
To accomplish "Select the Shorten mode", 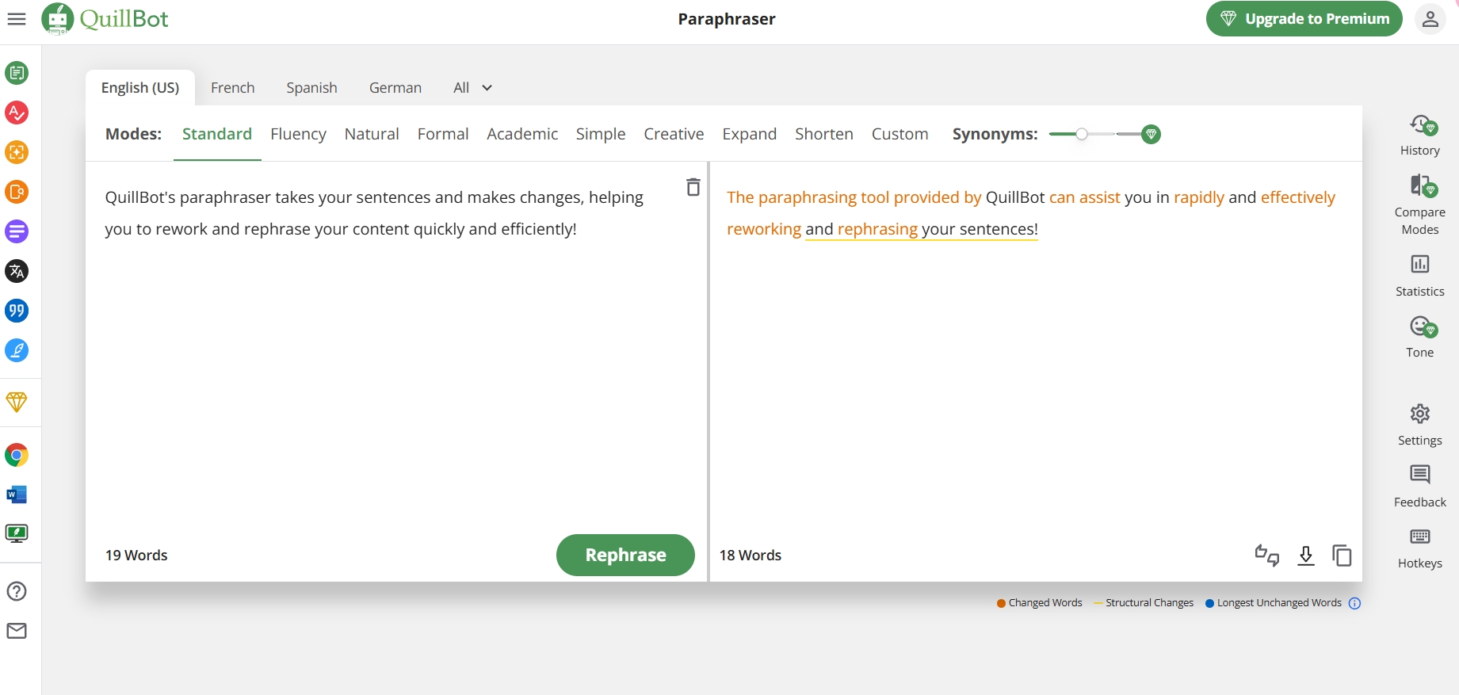I will (824, 134).
